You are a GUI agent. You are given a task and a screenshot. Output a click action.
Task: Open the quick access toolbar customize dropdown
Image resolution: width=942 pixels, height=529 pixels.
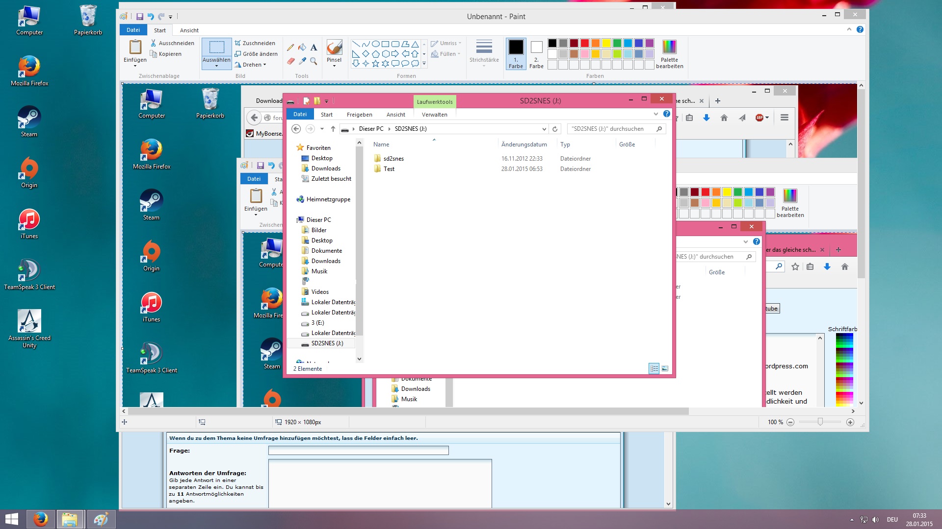click(x=171, y=17)
